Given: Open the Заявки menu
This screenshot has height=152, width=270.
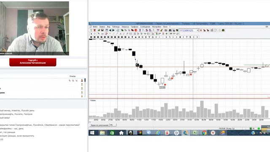Looking at the screenshot, I should [102, 27].
